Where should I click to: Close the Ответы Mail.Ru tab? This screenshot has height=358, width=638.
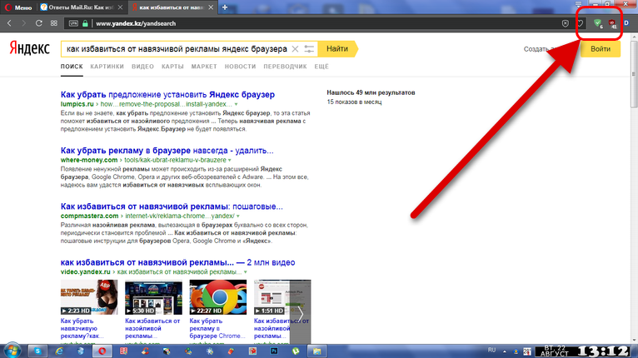coord(120,7)
